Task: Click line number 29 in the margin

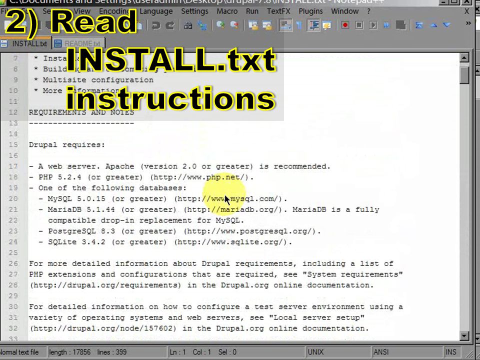Action: tap(13, 295)
